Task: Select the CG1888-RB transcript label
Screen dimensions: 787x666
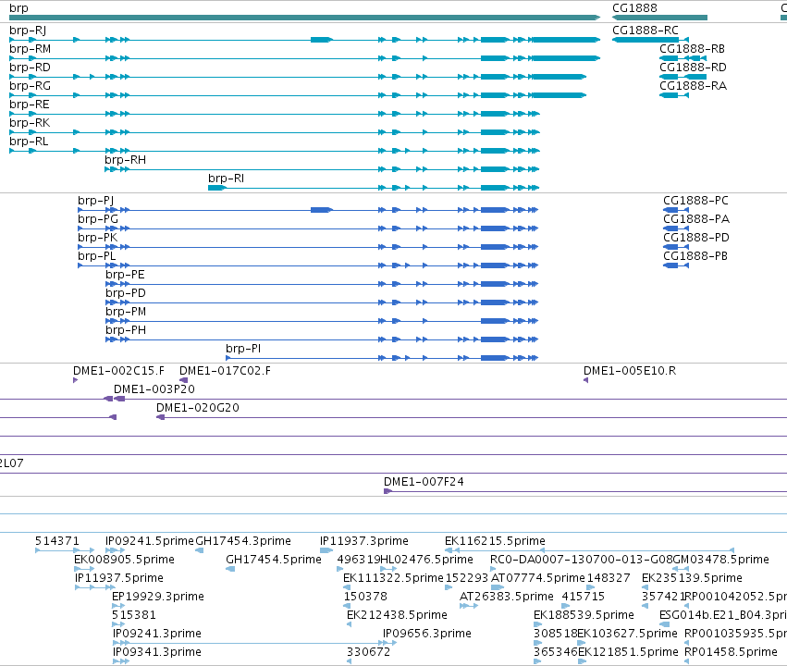Action: coord(692,49)
